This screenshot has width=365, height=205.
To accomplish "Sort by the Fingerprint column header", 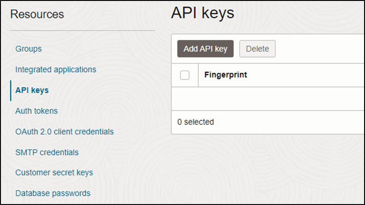I will click(x=226, y=75).
